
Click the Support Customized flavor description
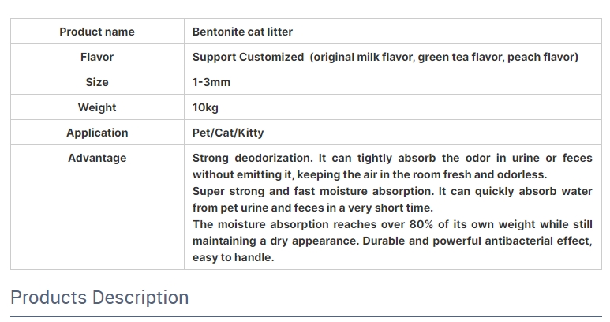pyautogui.click(x=385, y=57)
